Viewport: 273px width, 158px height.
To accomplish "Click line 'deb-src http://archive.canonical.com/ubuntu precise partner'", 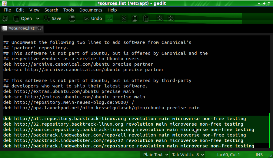I will pos(84,70).
